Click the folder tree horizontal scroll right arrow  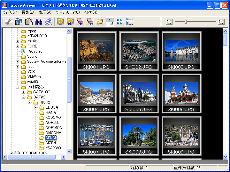63,157
